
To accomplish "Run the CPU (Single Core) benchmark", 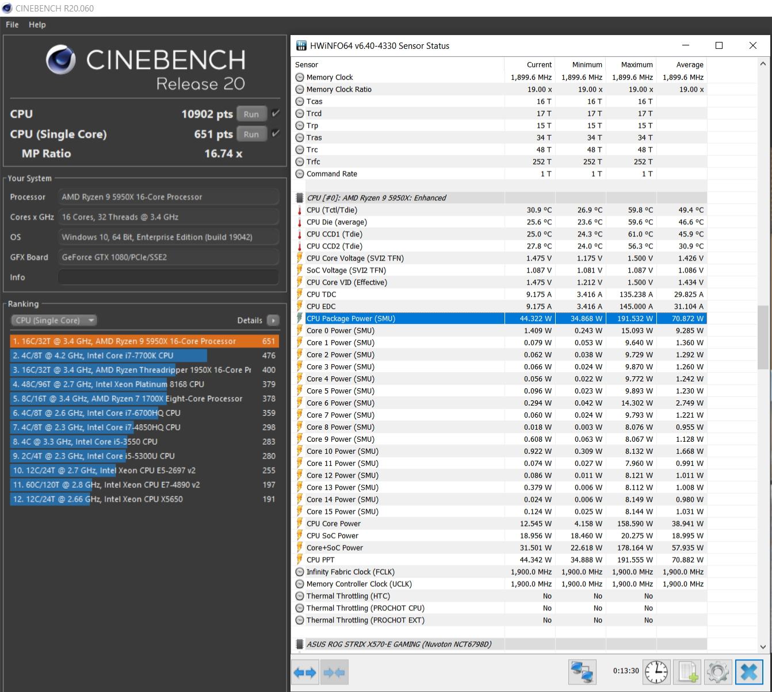I will (251, 134).
